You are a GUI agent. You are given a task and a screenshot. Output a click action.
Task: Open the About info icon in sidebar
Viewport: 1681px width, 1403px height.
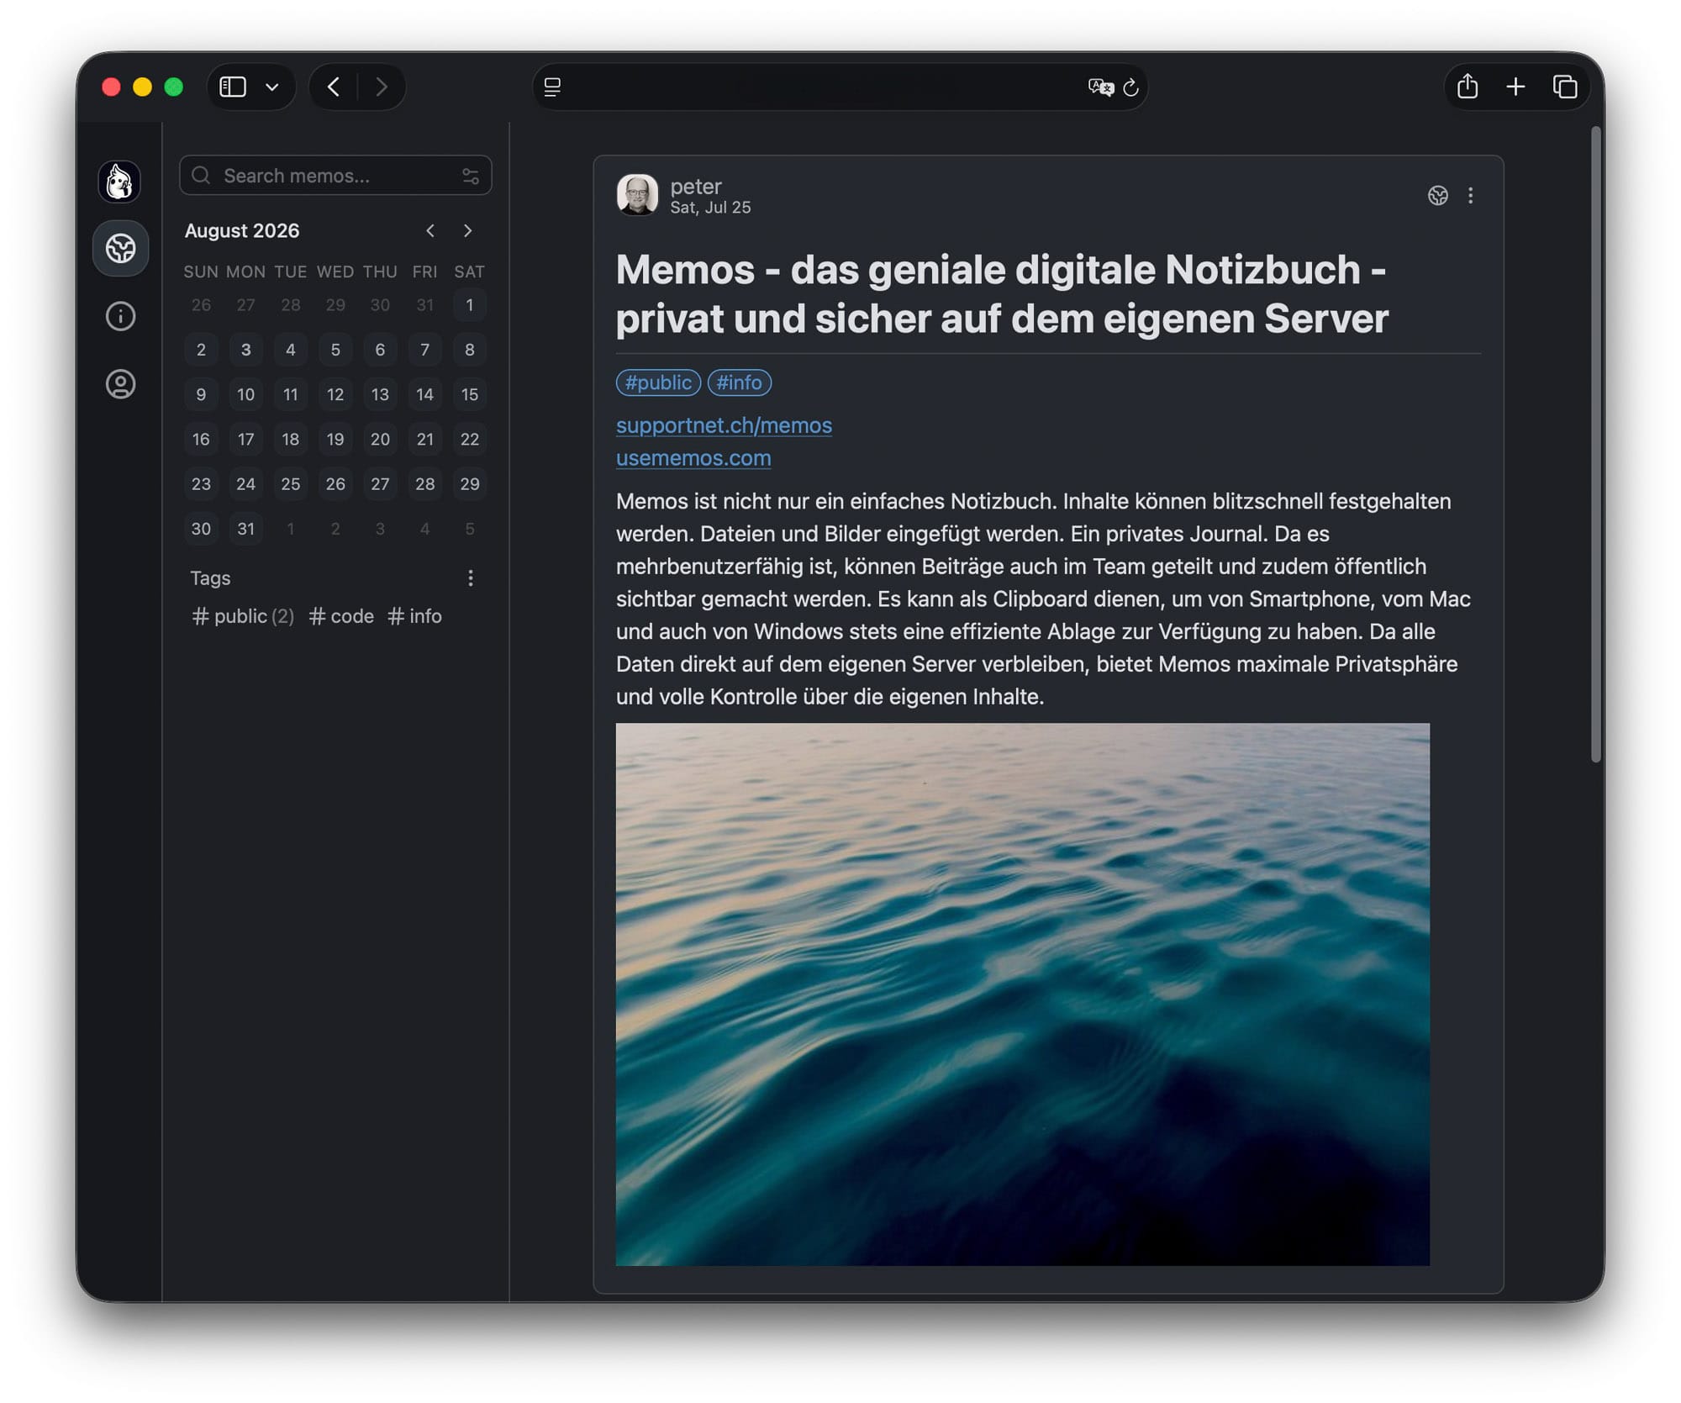[x=120, y=316]
